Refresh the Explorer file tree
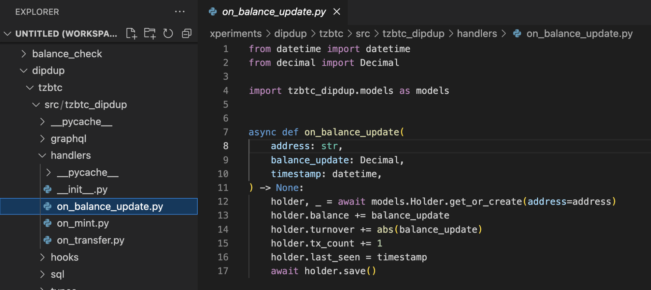 click(x=168, y=33)
